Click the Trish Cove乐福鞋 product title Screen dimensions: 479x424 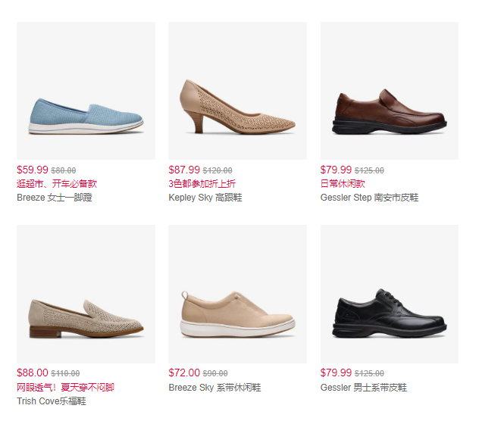tap(52, 401)
